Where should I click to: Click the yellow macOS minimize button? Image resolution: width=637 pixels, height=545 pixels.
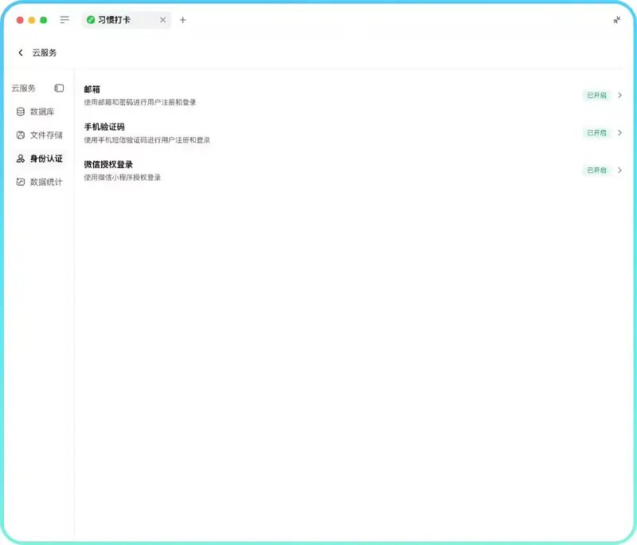click(32, 20)
